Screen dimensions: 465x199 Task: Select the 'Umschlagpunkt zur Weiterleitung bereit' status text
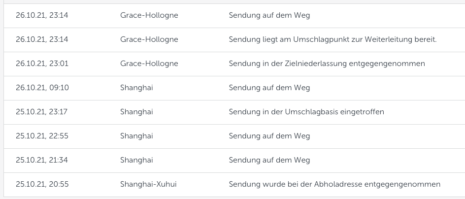pos(332,39)
